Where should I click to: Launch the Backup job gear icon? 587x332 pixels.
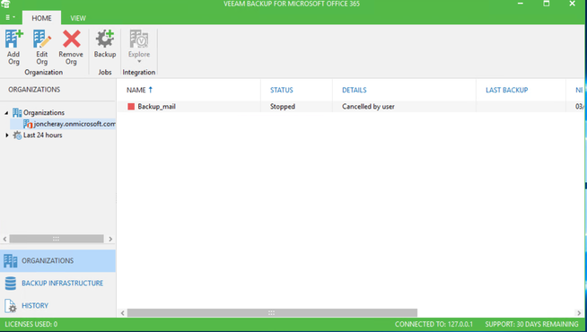(x=105, y=39)
